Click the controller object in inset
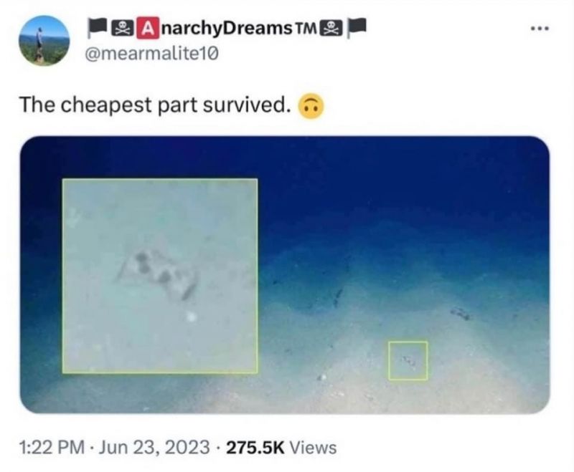 pos(158,274)
